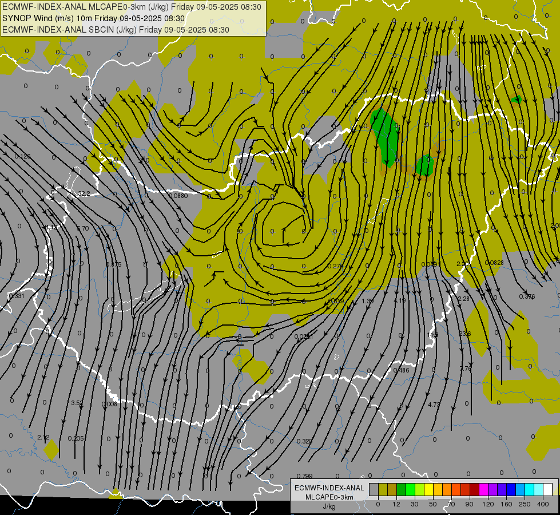Click the 0.126 value on the map

coord(22,156)
